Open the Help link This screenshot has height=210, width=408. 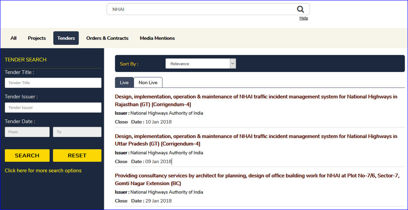[x=303, y=18]
